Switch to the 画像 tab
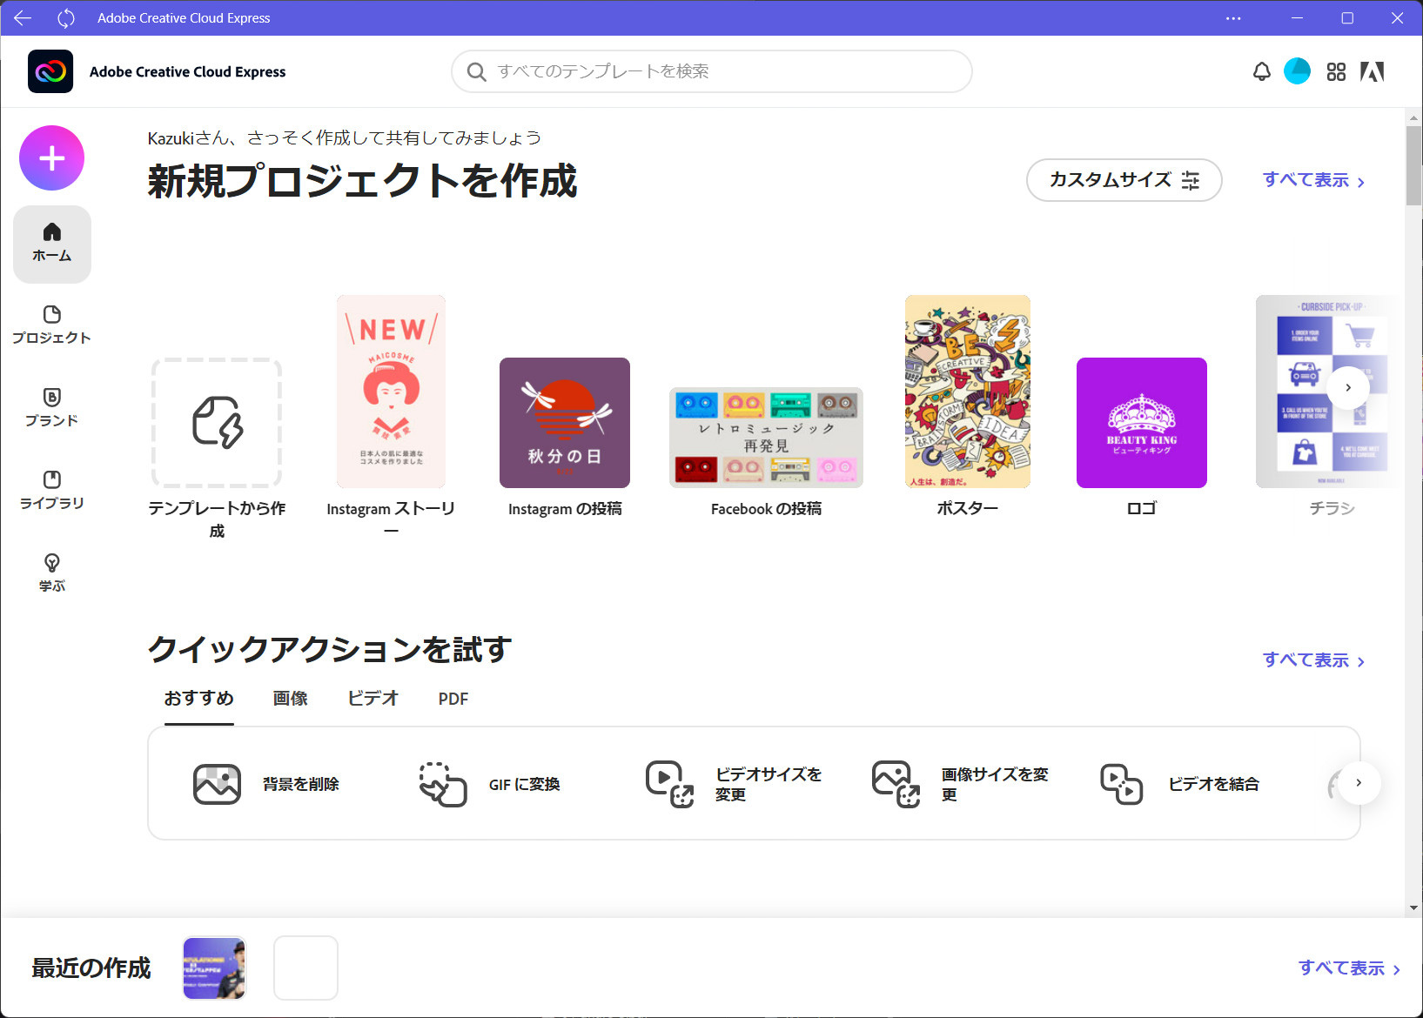Image resolution: width=1423 pixels, height=1018 pixels. pos(290,699)
